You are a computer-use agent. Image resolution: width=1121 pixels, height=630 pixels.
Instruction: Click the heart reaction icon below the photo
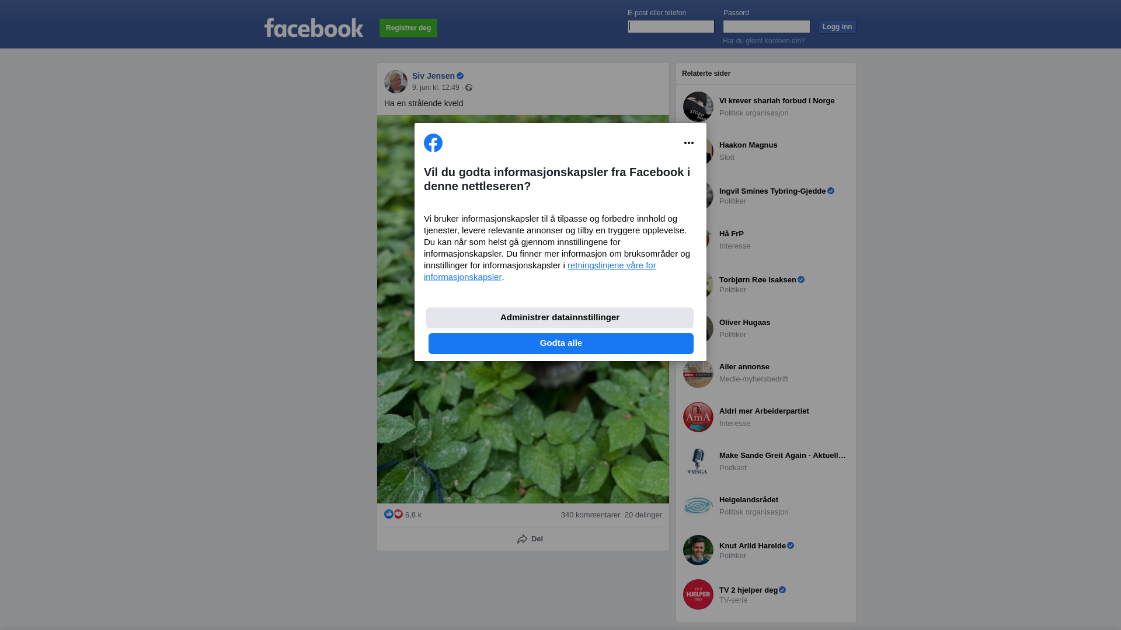click(x=398, y=514)
